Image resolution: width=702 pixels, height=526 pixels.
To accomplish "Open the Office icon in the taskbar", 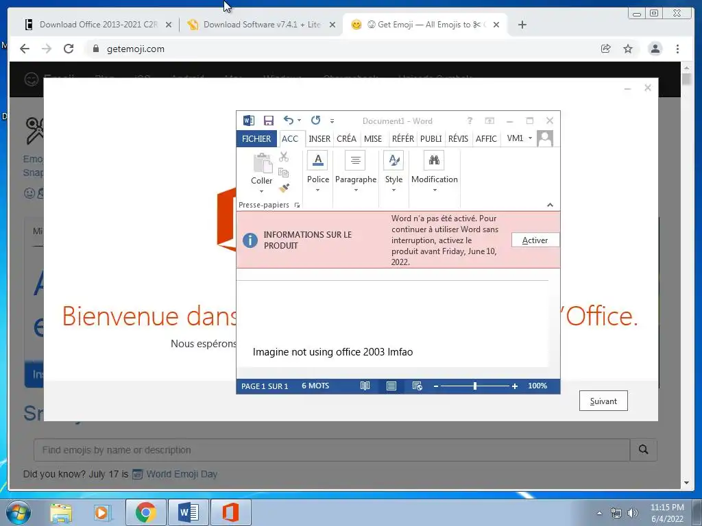I will [x=230, y=512].
